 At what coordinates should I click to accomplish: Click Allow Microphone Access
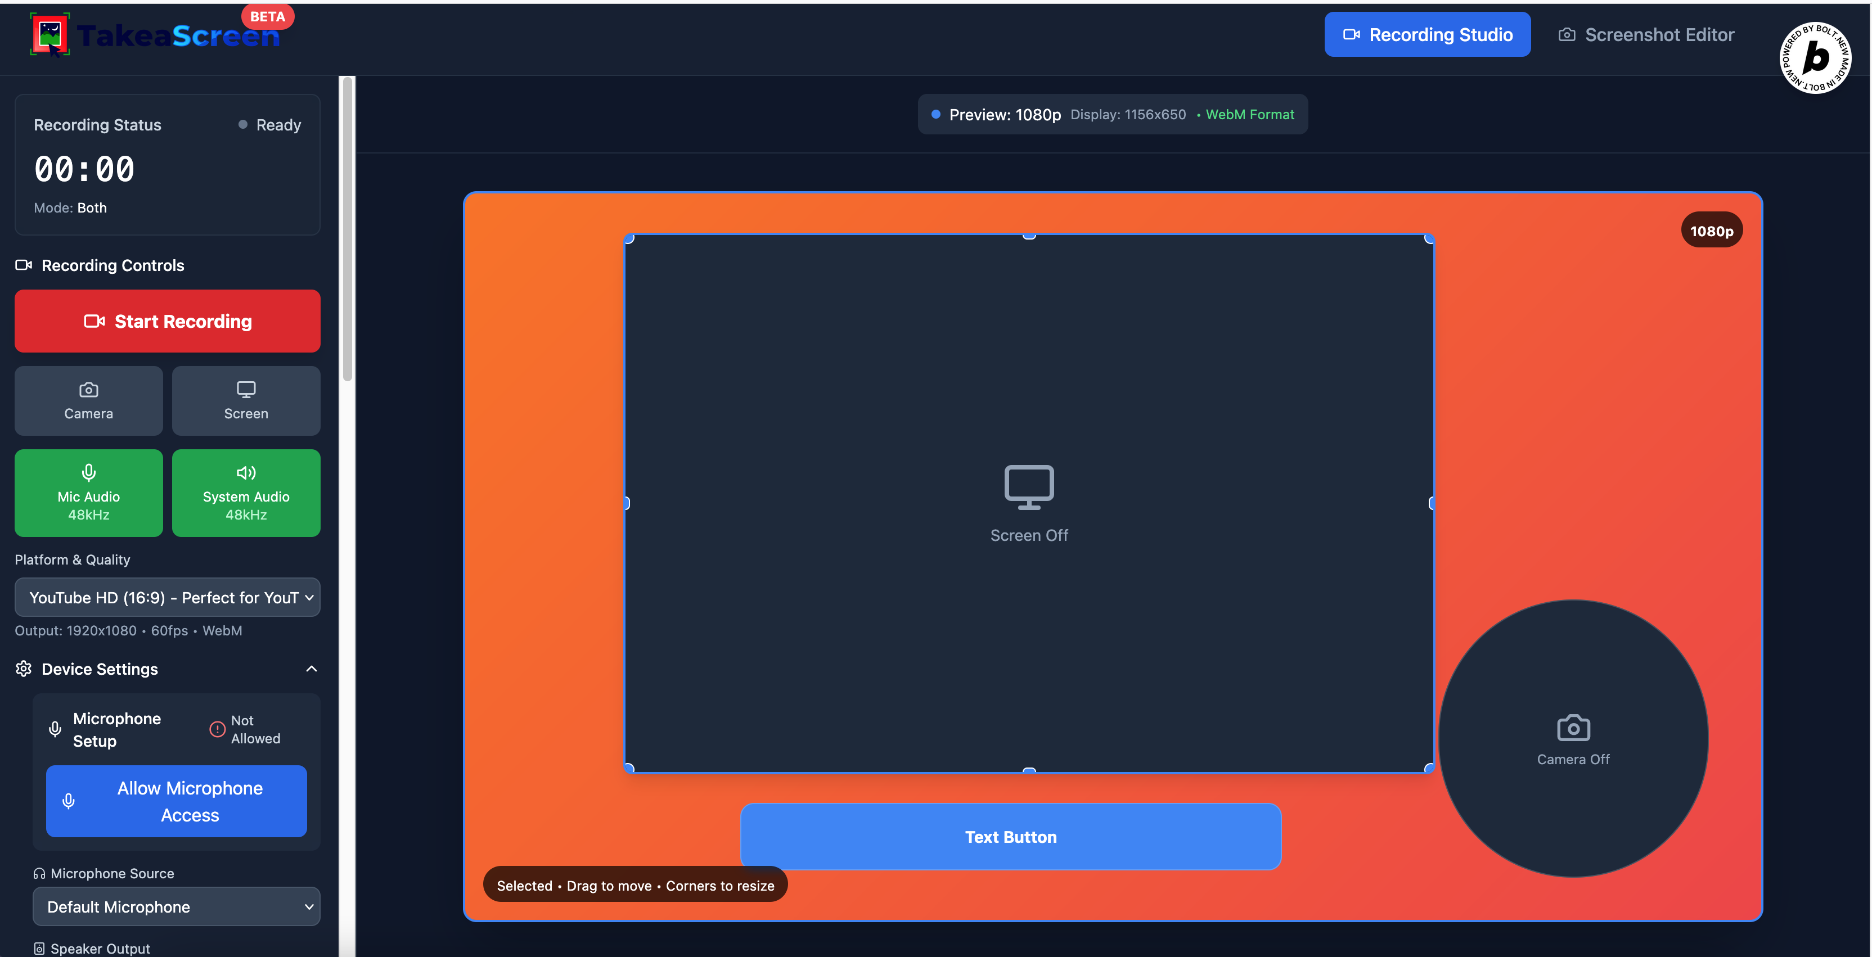tap(176, 801)
